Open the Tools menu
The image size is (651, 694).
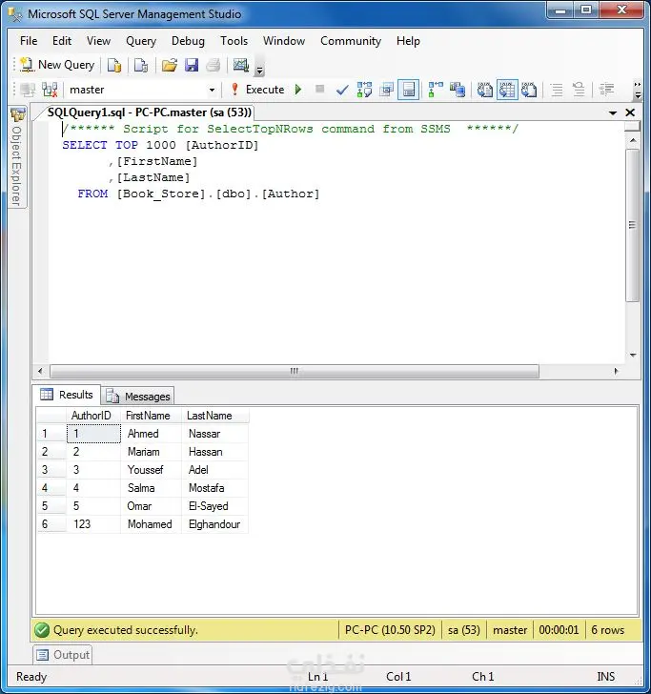[234, 41]
